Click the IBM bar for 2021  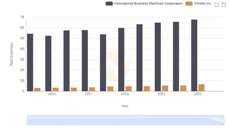[158, 57]
